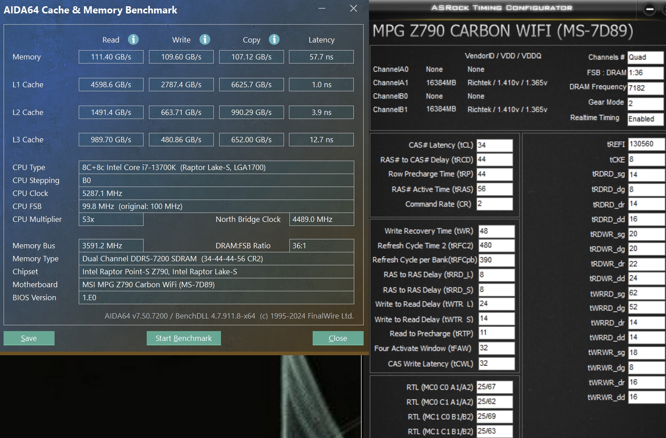Click the RAS# to CAS# Delay (tRCD) field
Screen dimensions: 666x438
pos(495,160)
